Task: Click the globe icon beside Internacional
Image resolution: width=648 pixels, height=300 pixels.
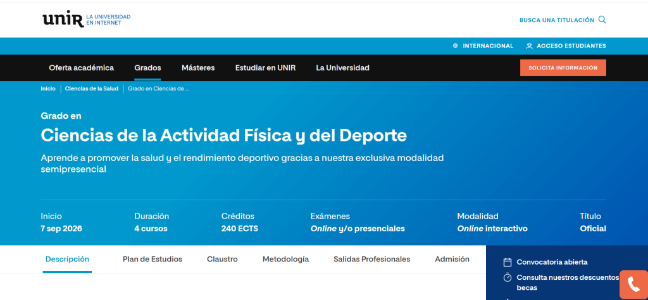Action: click(456, 46)
